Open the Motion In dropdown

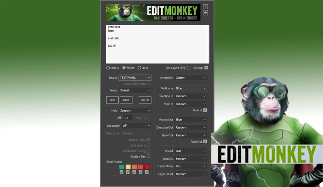pyautogui.click(x=190, y=88)
